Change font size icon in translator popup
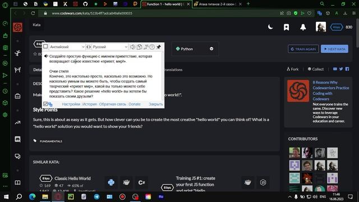Viewport: 359px width, 202px height. (146, 47)
